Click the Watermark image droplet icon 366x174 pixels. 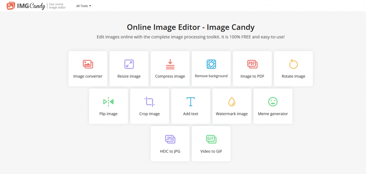232,102
